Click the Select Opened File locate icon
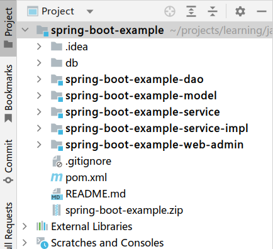 (x=170, y=11)
